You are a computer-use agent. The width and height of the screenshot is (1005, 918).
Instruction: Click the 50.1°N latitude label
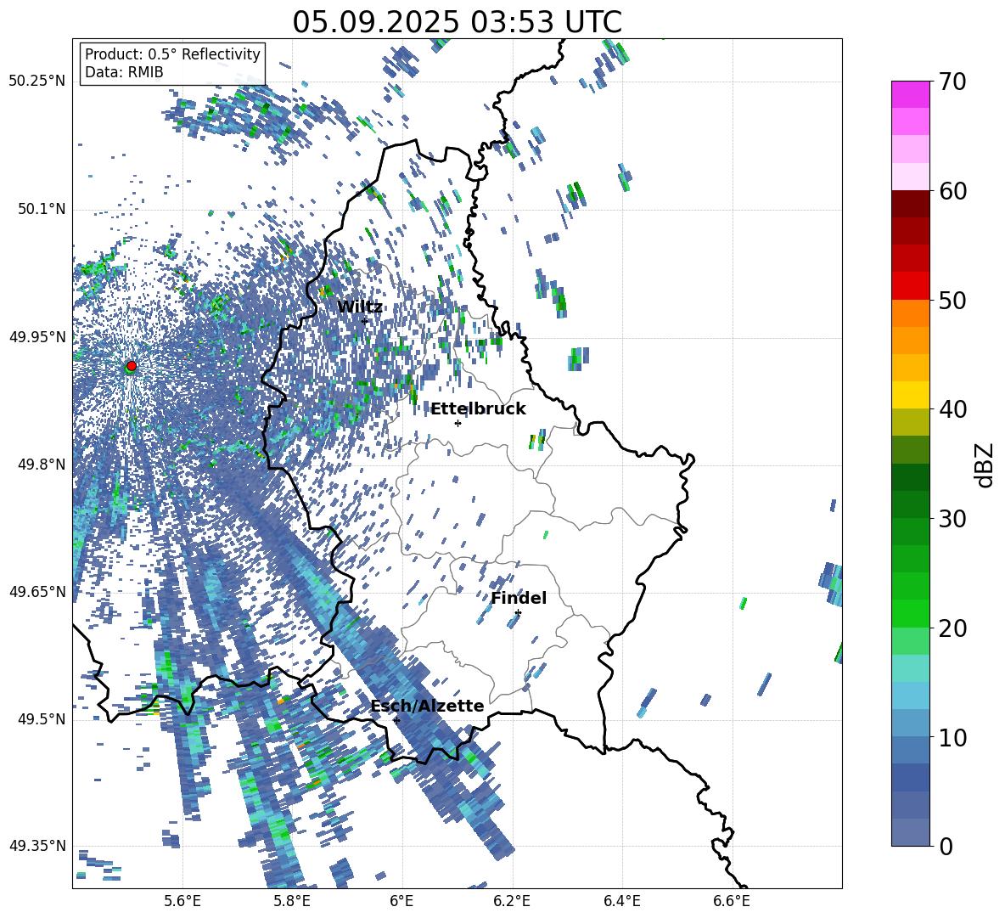click(x=41, y=210)
